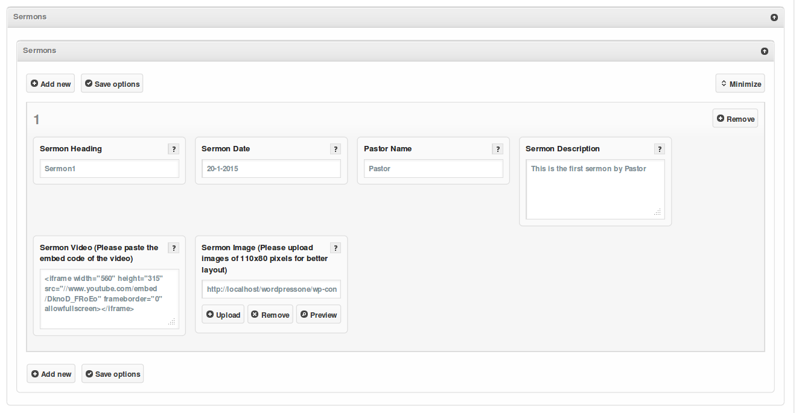Minimize the sermon entries
The image size is (796, 413).
click(740, 84)
